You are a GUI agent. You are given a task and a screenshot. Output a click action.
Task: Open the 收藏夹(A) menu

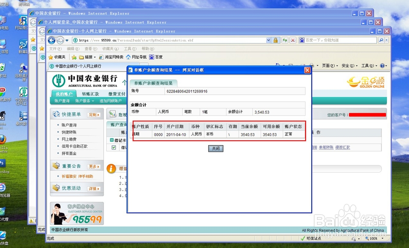click(x=110, y=49)
